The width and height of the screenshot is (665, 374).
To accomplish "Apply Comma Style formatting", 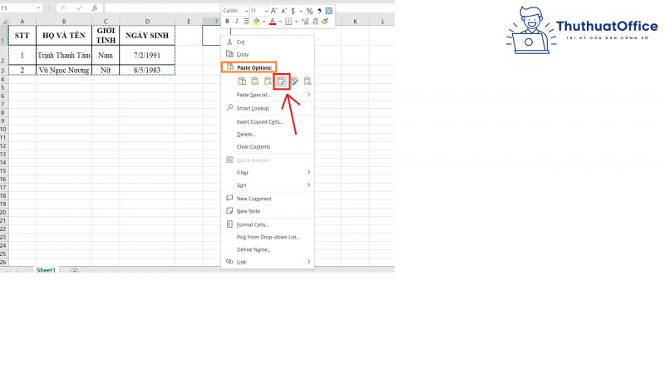I will [x=319, y=11].
